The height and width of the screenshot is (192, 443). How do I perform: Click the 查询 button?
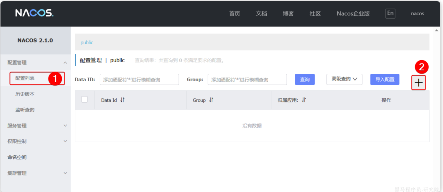tap(305, 79)
